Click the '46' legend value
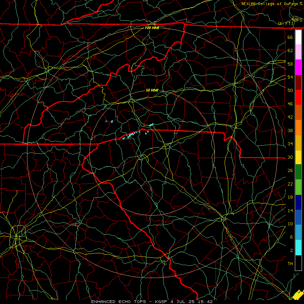Screen dimensions: 304x304 (290, 104)
